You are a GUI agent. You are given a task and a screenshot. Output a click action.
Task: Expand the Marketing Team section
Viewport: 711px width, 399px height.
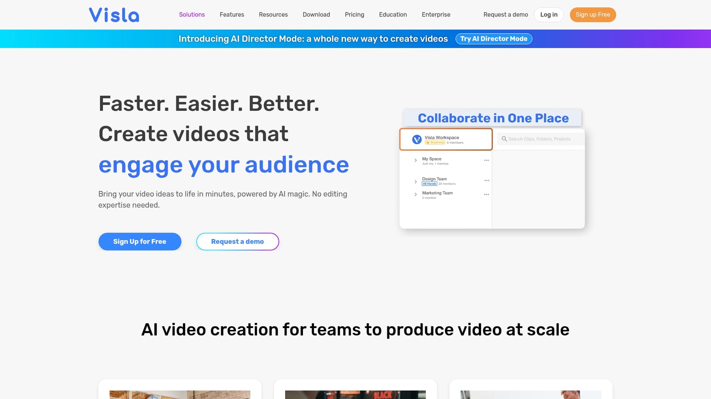click(415, 195)
